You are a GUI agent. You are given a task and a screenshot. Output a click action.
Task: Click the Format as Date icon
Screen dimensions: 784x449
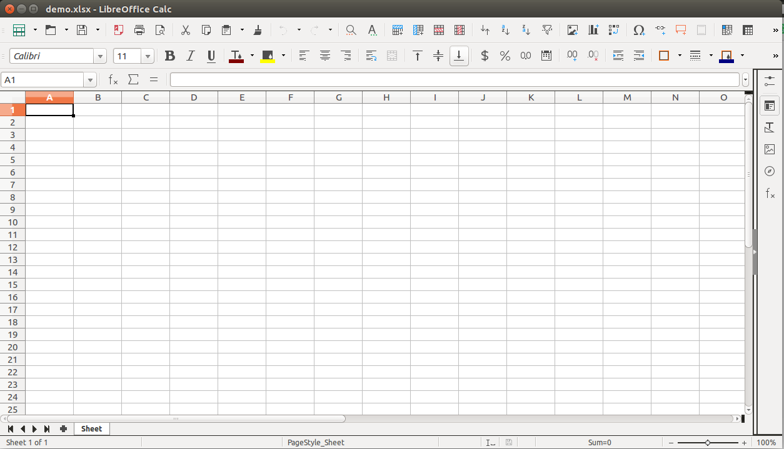(546, 56)
